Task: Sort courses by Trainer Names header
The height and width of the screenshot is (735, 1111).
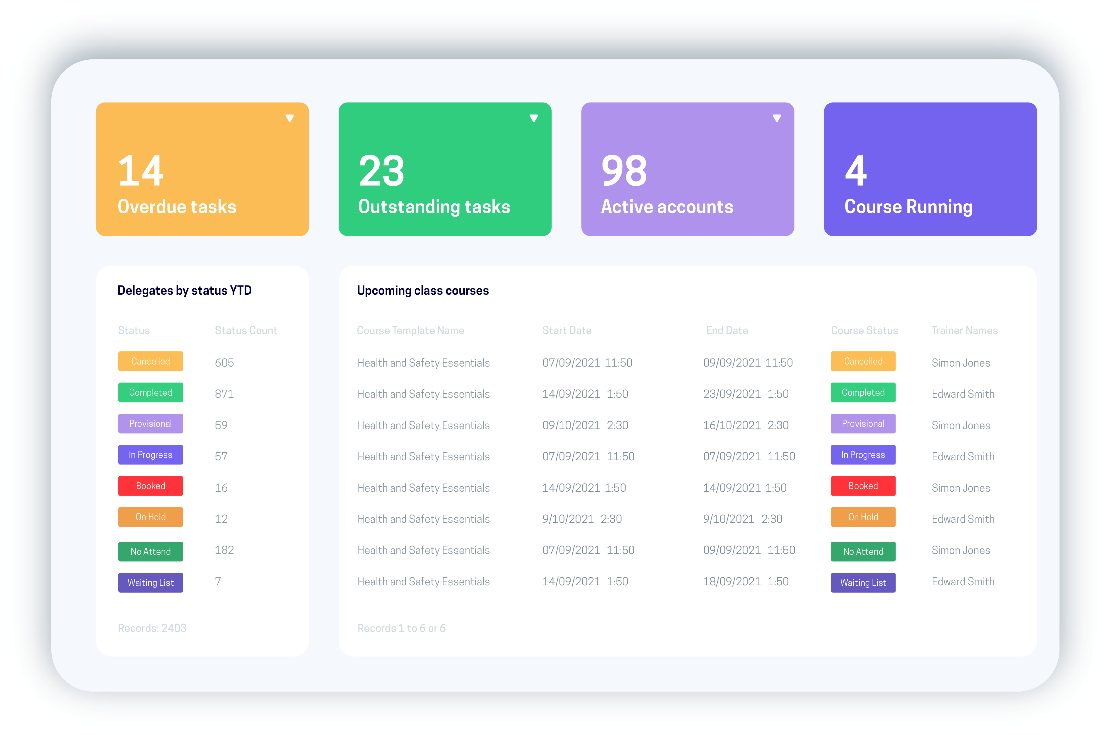Action: [x=964, y=330]
